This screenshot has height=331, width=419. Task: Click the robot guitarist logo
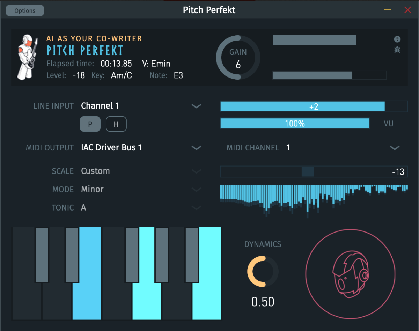point(28,58)
